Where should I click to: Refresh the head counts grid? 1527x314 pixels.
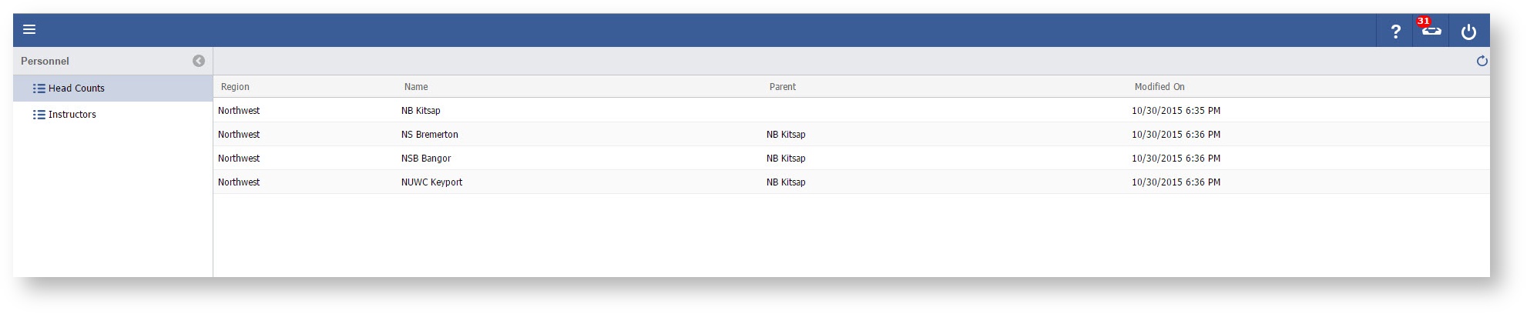[x=1482, y=62]
